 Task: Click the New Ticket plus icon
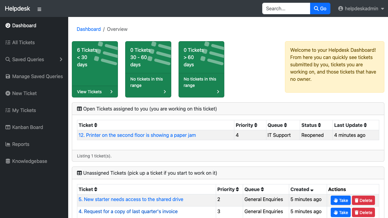(8, 93)
